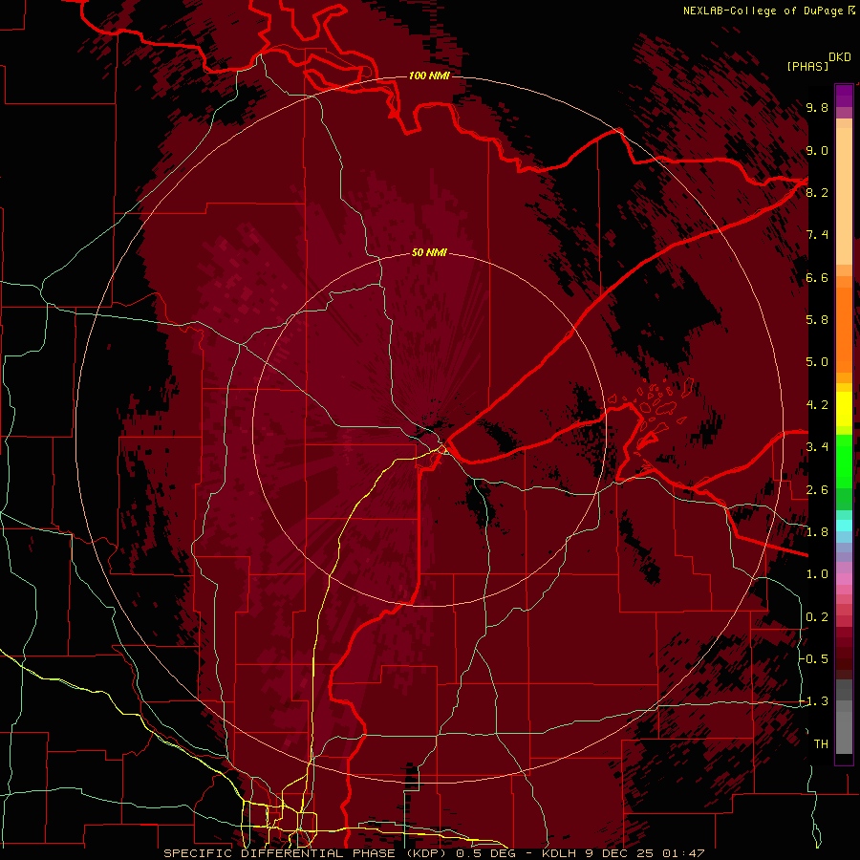The image size is (860, 860).
Task: Click the 1.8 scale value
Action: [x=817, y=531]
